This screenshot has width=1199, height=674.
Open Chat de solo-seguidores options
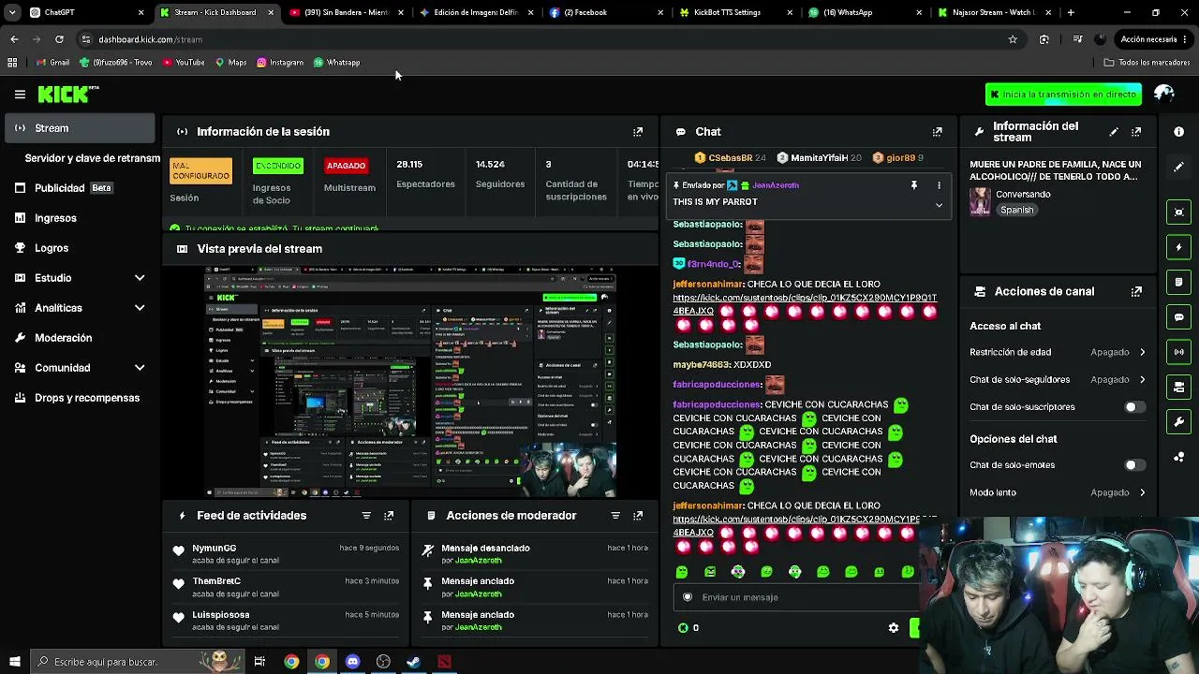point(1058,380)
